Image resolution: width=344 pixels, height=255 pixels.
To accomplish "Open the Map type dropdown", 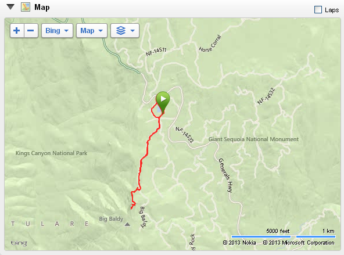I will pos(92,30).
